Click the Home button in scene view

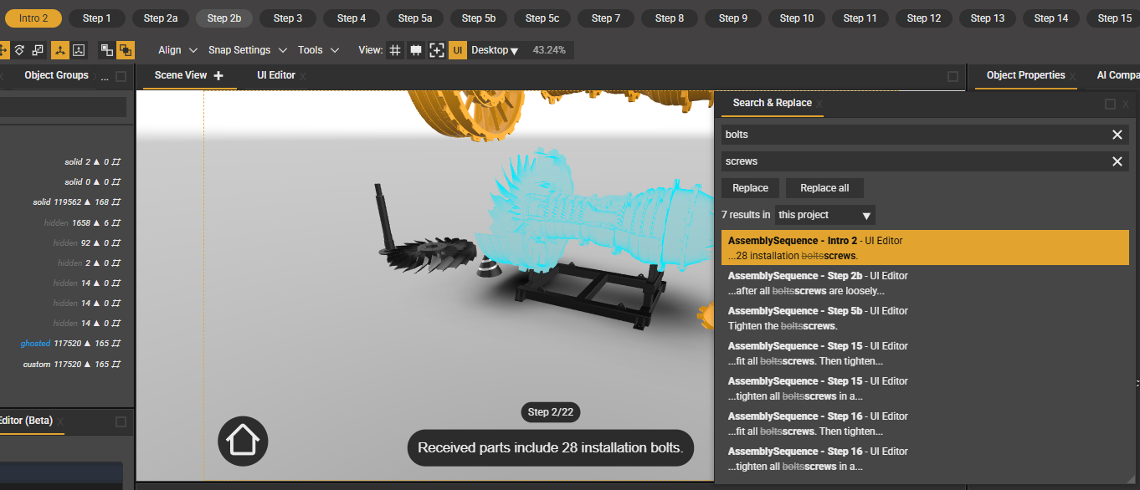(243, 440)
